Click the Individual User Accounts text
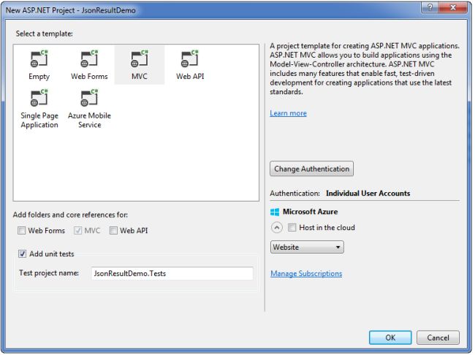475x355 pixels. [x=368, y=194]
